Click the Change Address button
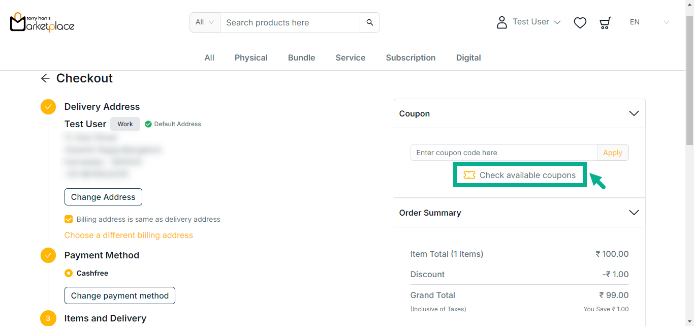The height and width of the screenshot is (326, 694). pyautogui.click(x=103, y=197)
